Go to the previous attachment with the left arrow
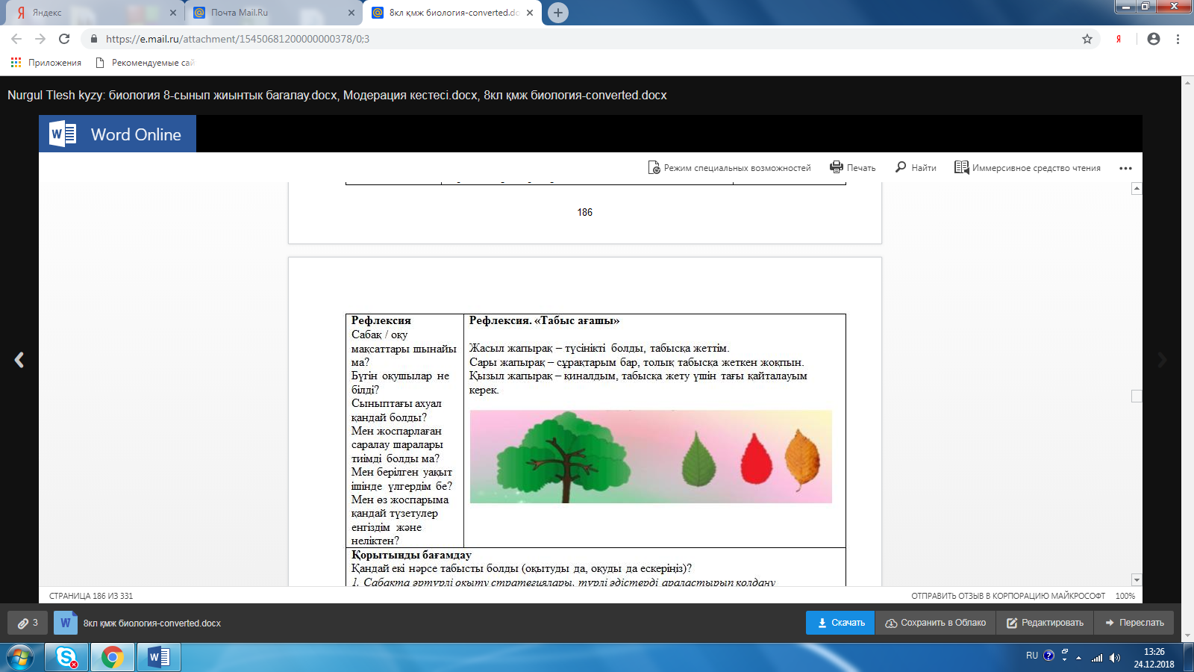The height and width of the screenshot is (672, 1194). pyautogui.click(x=19, y=360)
